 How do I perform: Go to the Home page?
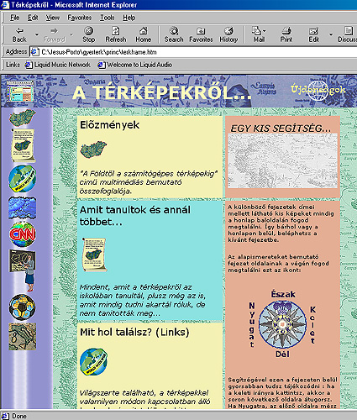point(143,34)
